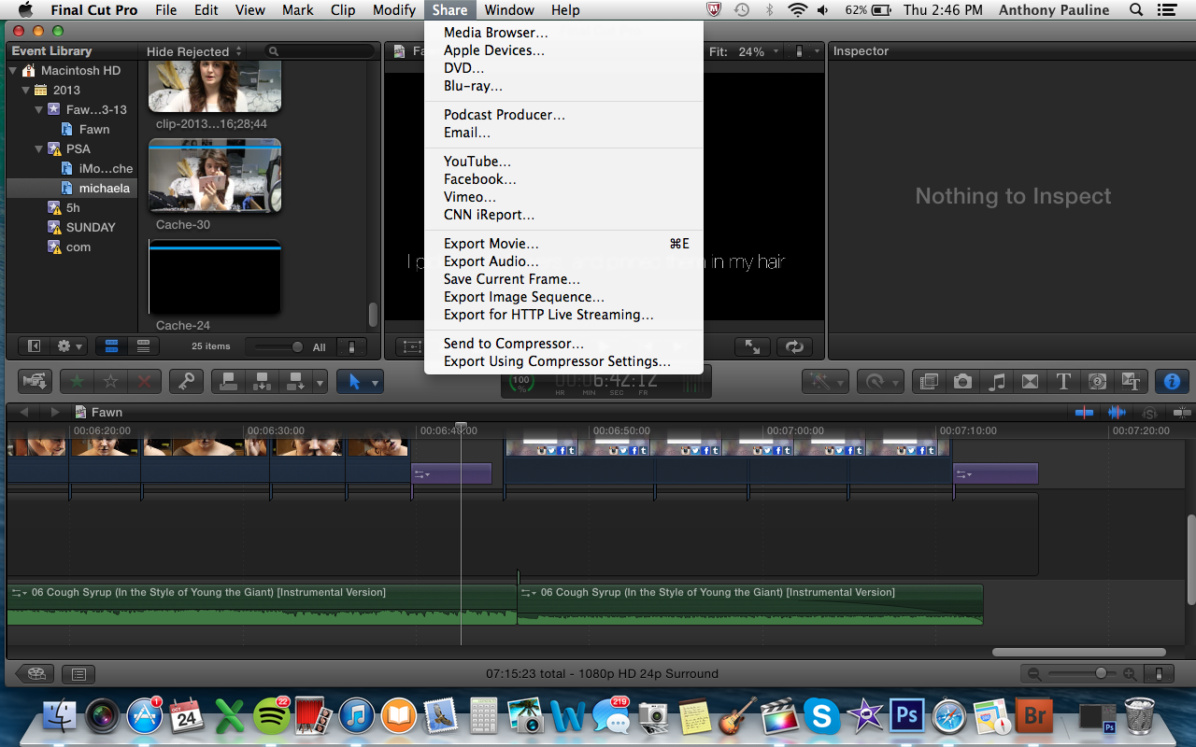Image resolution: width=1196 pixels, height=747 pixels.
Task: Show the Transitions Browser
Action: (x=1030, y=381)
